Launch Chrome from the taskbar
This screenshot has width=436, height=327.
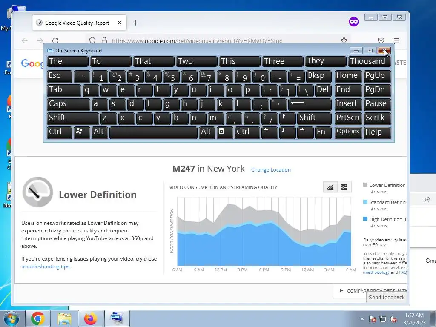tap(38, 318)
